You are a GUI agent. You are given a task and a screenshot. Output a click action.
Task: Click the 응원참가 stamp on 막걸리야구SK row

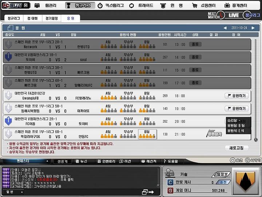[x=214, y=134]
